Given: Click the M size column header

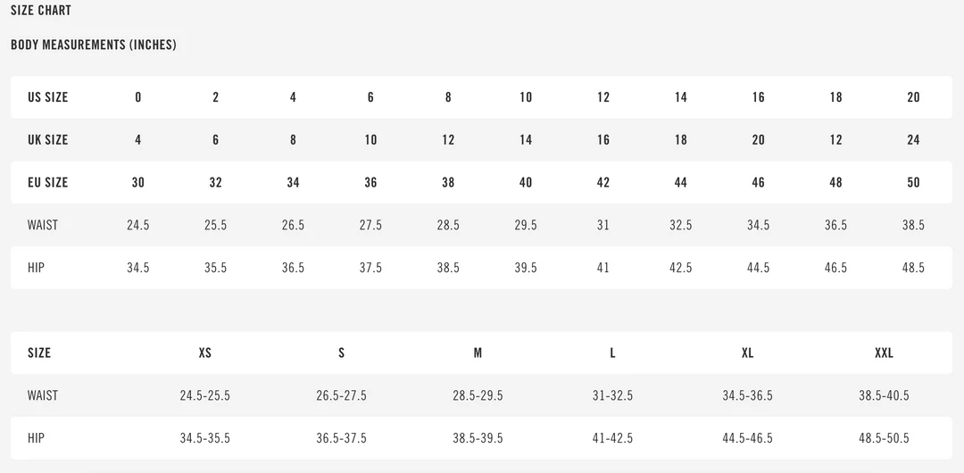Looking at the screenshot, I should pyautogui.click(x=478, y=353).
